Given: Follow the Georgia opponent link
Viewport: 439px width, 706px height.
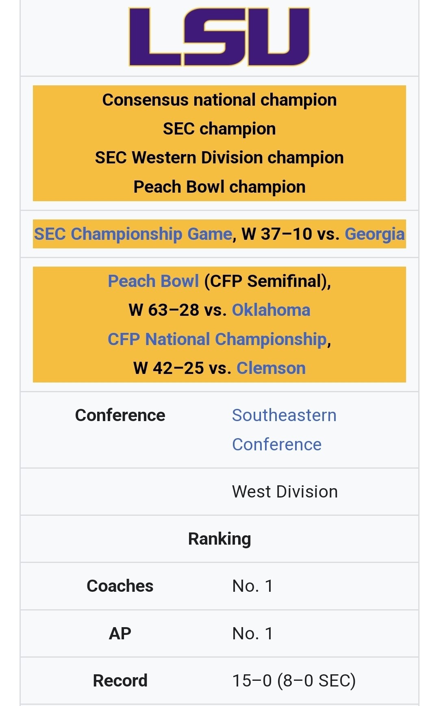Looking at the screenshot, I should coord(374,234).
